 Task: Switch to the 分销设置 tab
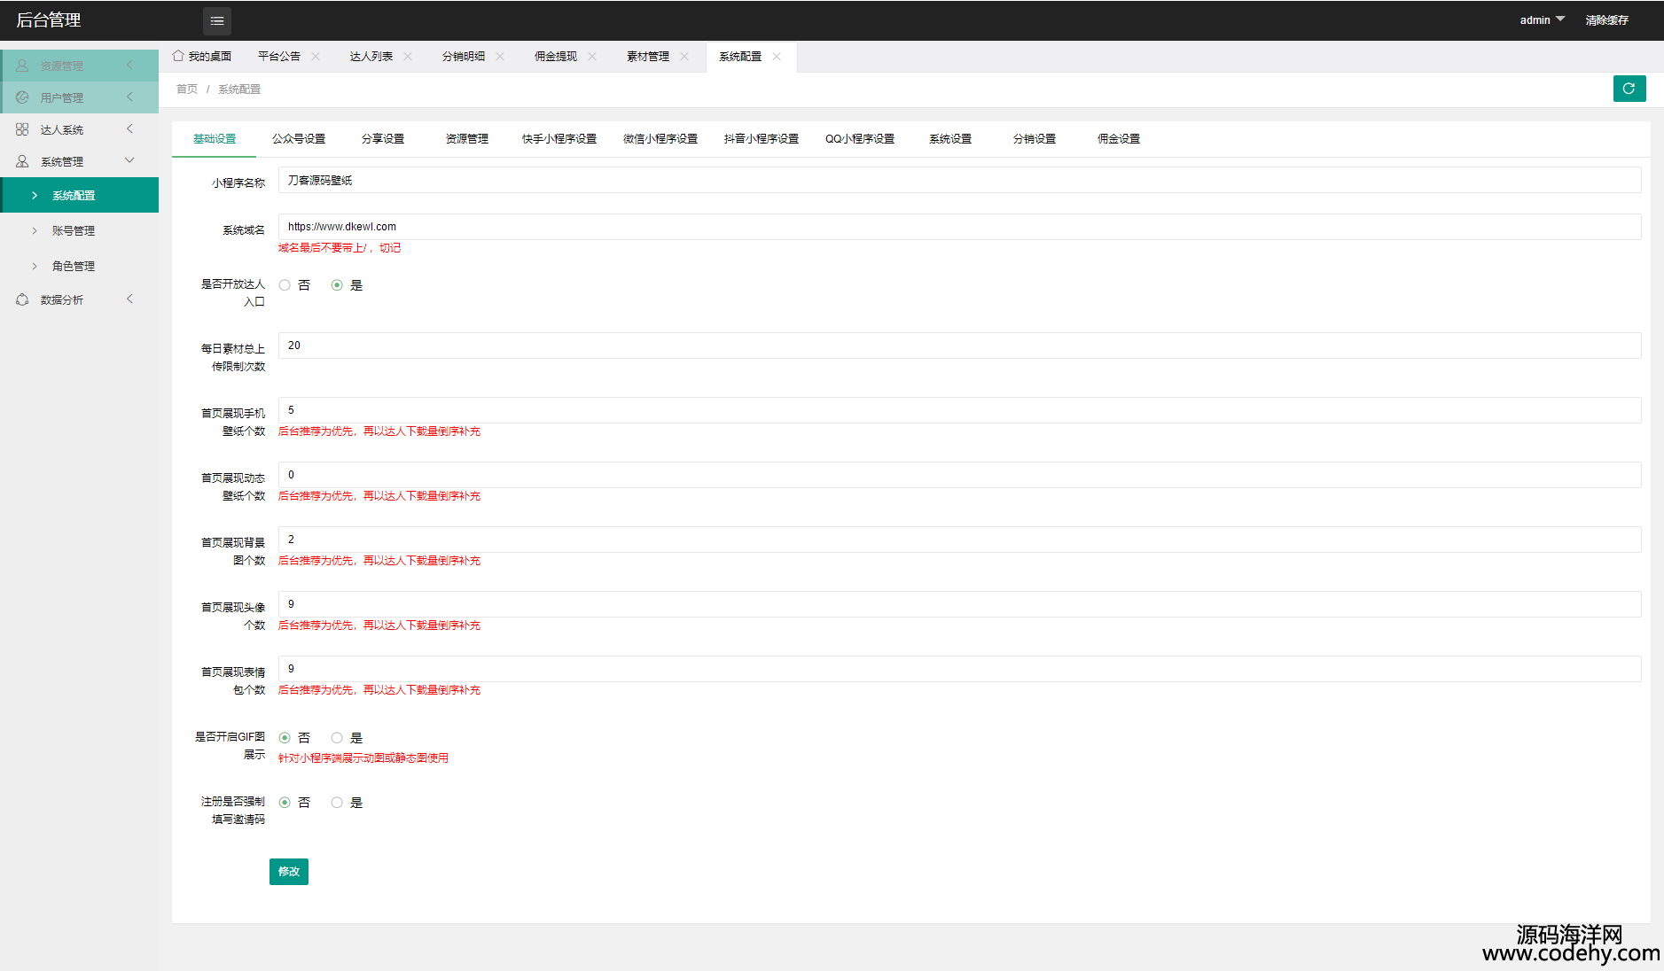pos(1035,139)
